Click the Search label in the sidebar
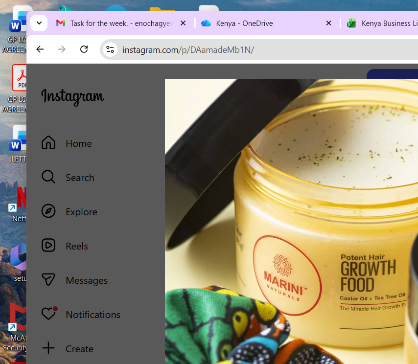 coord(80,178)
